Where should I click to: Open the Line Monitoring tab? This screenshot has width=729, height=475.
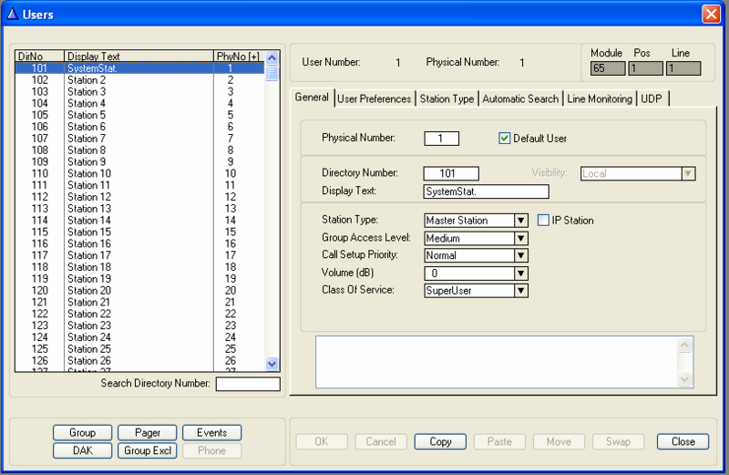point(599,98)
